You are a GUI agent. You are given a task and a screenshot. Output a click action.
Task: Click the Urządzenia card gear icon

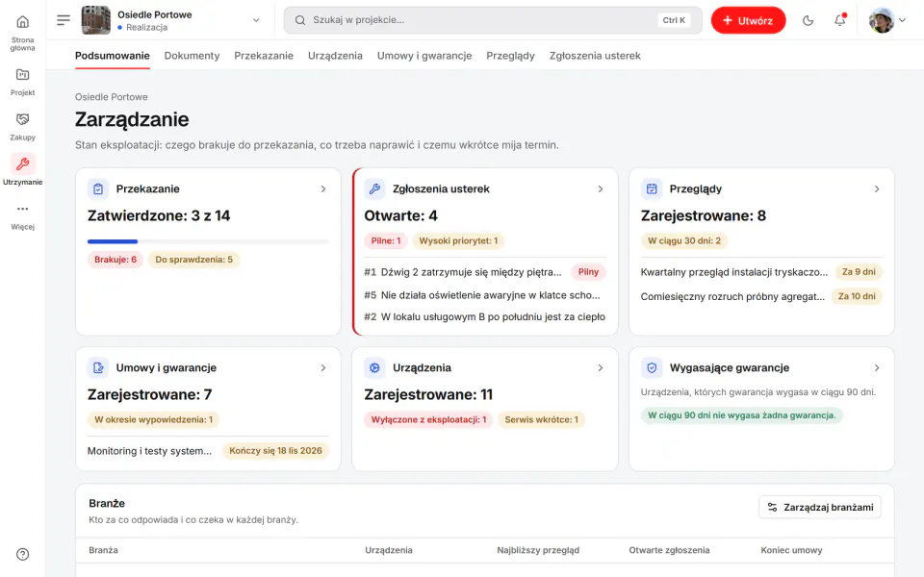[374, 368]
